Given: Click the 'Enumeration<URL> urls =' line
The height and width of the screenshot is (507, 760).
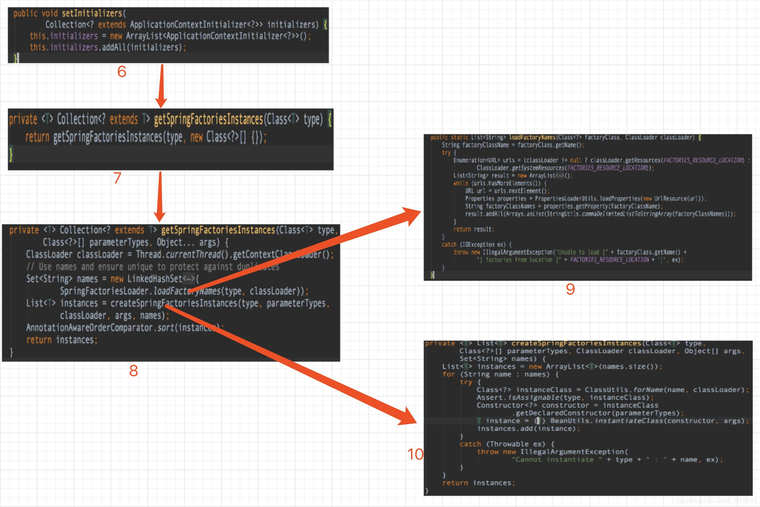Looking at the screenshot, I should pos(602,160).
